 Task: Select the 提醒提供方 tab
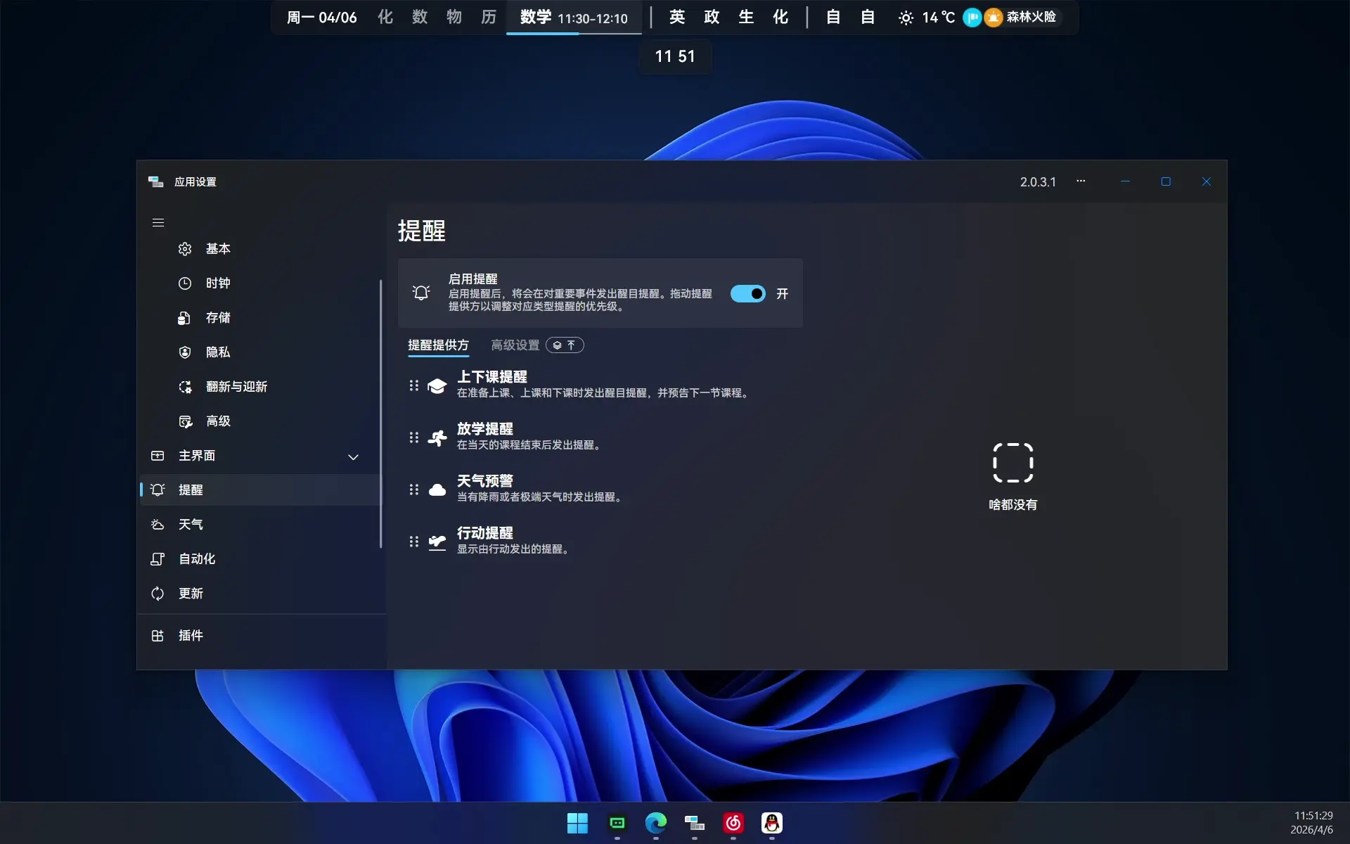click(x=438, y=345)
